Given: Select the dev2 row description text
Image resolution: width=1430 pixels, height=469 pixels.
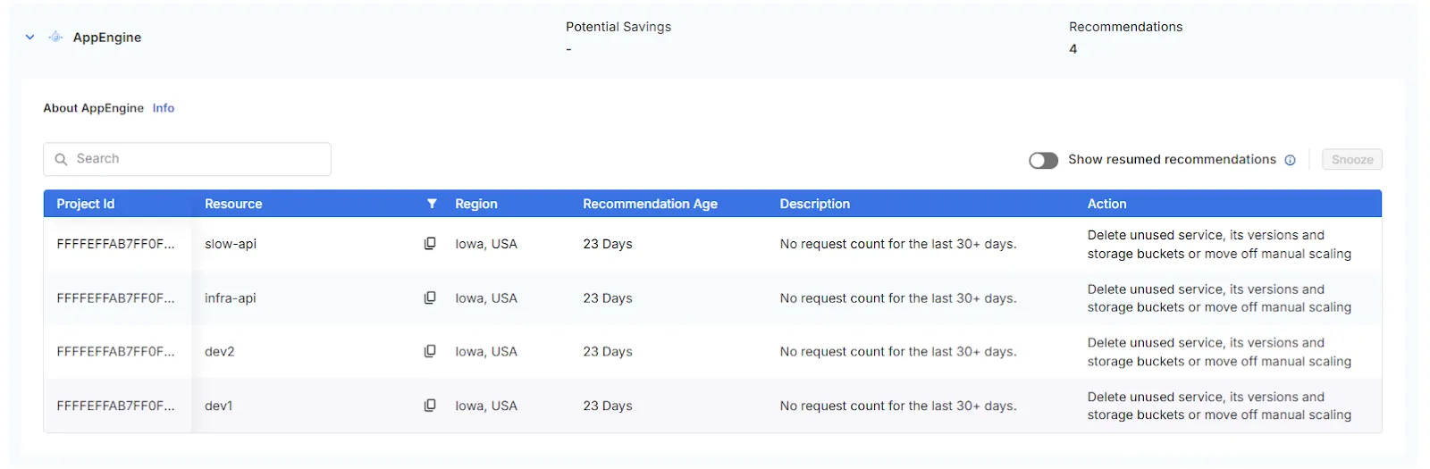Looking at the screenshot, I should tap(897, 352).
